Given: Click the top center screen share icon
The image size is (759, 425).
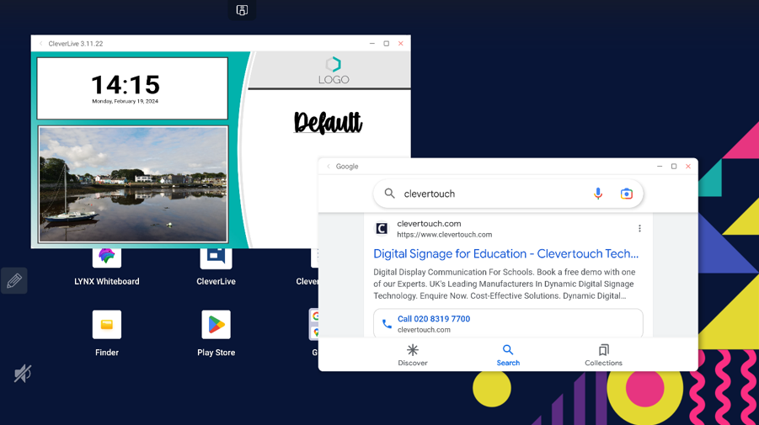Looking at the screenshot, I should (242, 10).
